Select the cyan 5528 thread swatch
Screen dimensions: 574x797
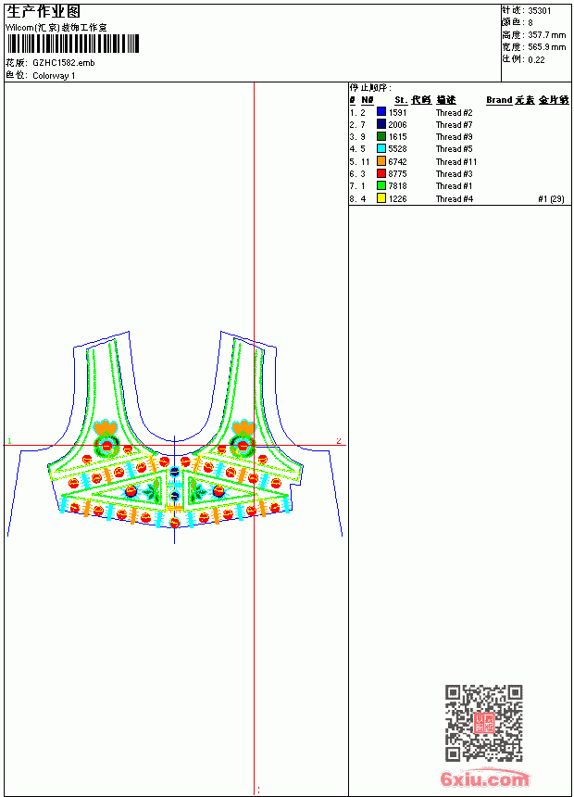tap(381, 148)
